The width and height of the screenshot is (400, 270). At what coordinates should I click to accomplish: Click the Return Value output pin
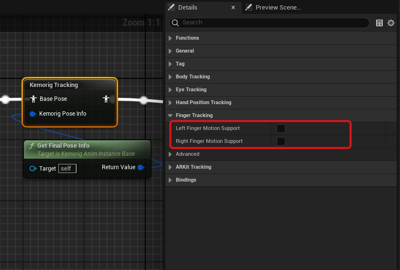(141, 167)
